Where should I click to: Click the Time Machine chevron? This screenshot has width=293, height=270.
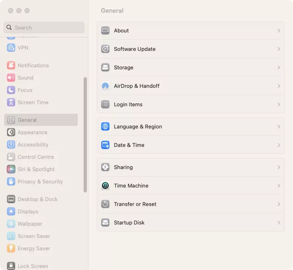pos(279,185)
